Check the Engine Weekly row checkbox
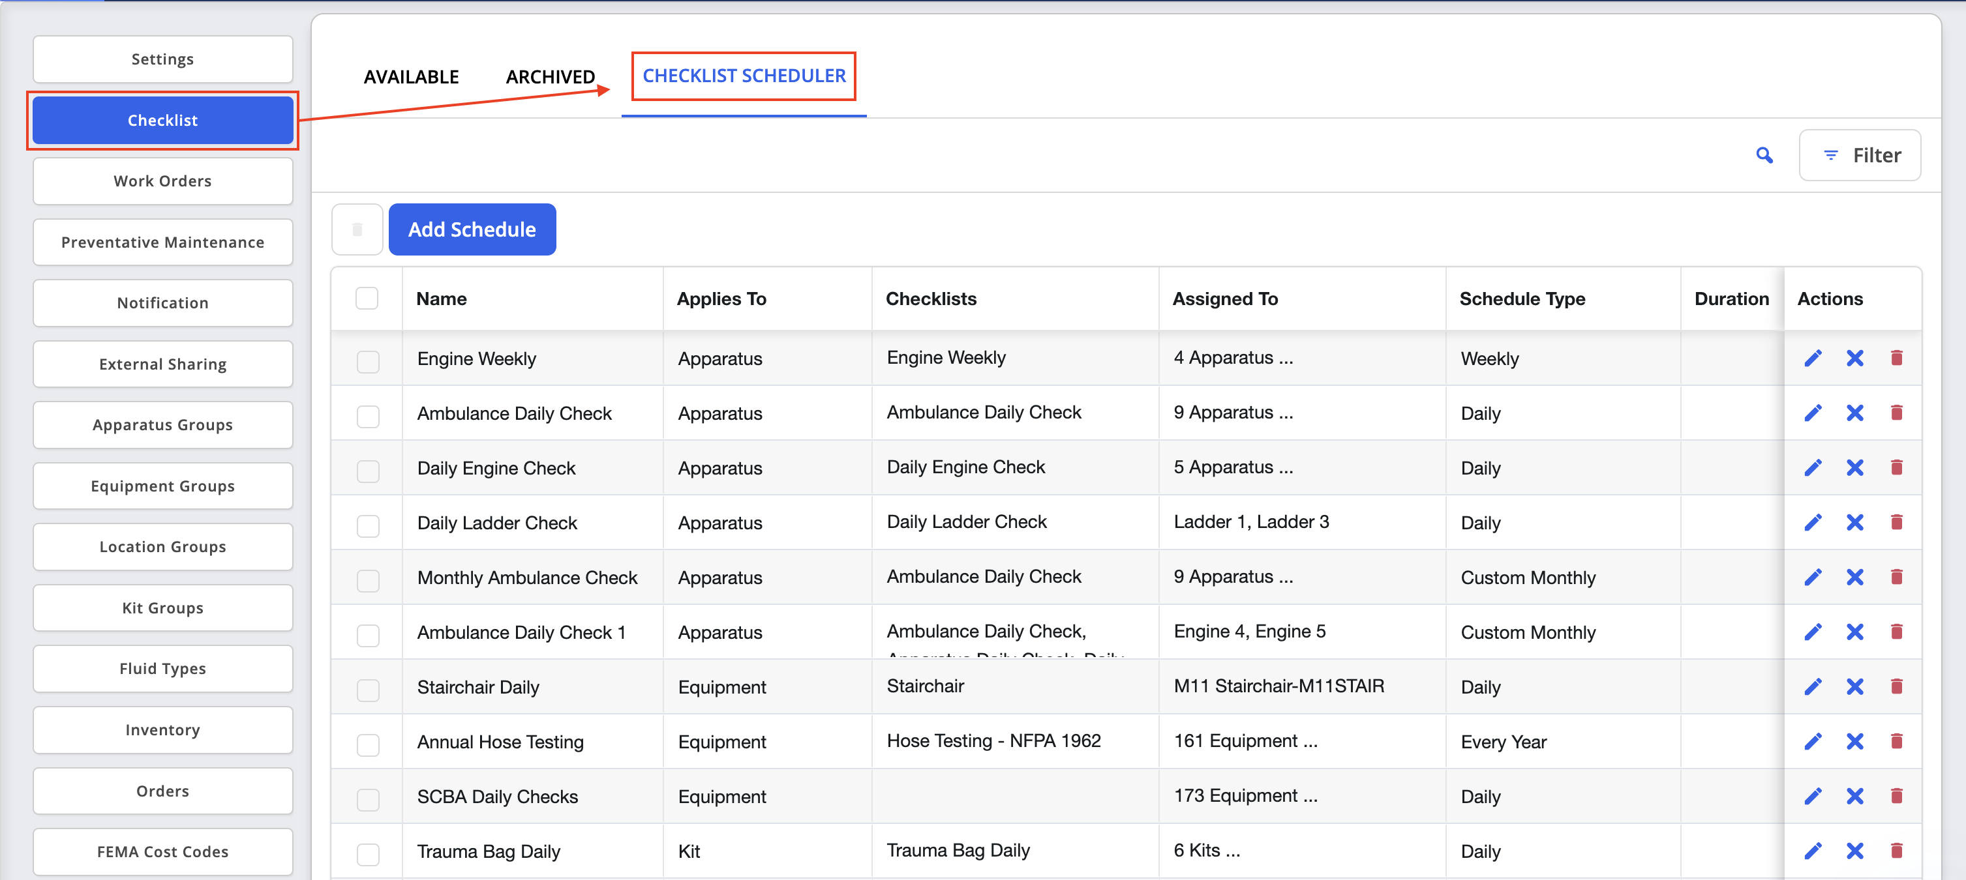The image size is (1966, 880). [x=368, y=362]
